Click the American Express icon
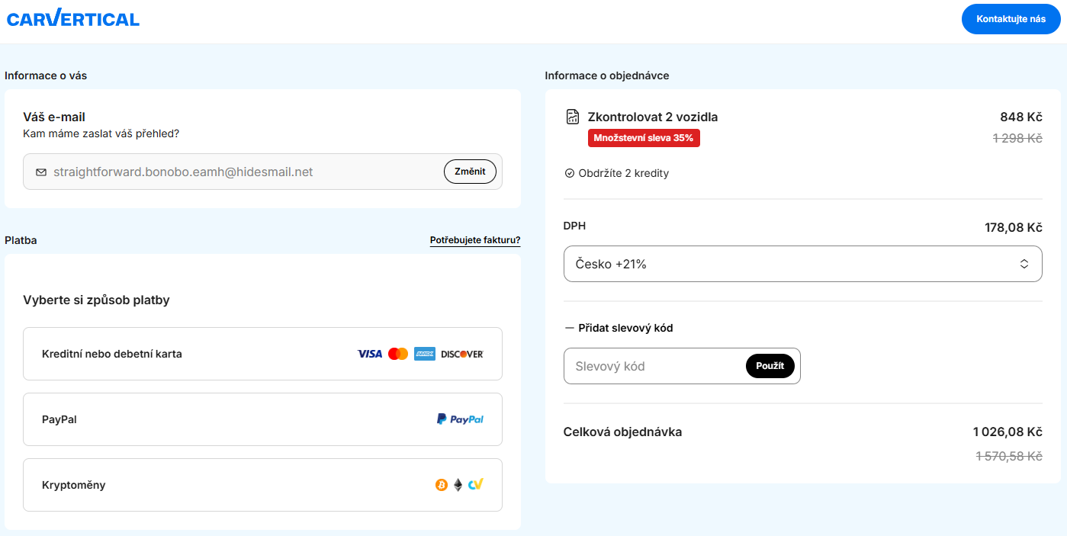 425,354
